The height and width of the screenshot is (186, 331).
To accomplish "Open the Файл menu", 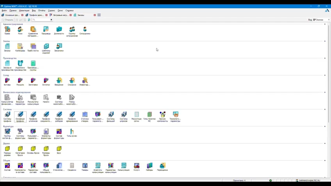I will click(x=4, y=11).
